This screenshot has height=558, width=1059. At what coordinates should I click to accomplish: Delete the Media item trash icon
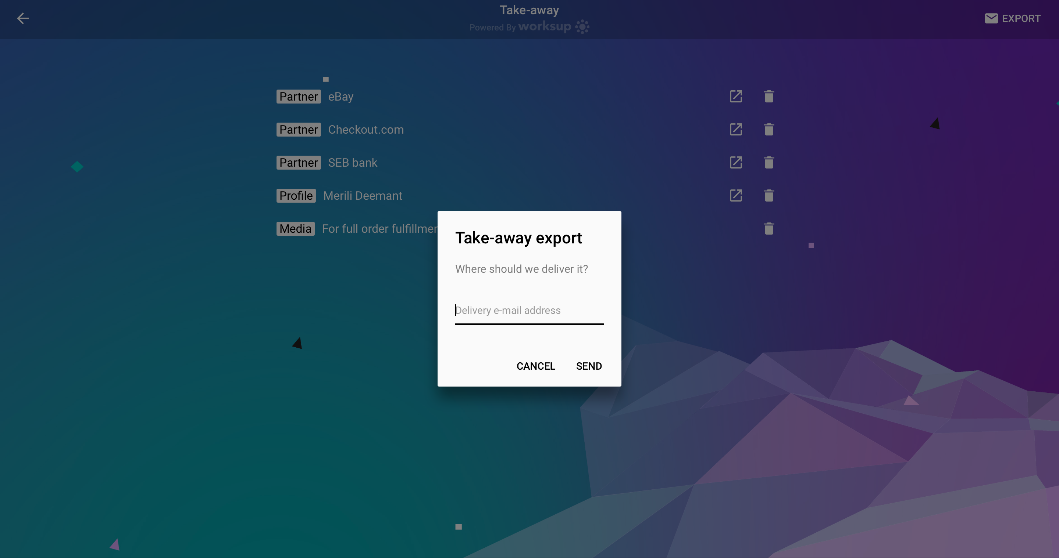pos(769,229)
